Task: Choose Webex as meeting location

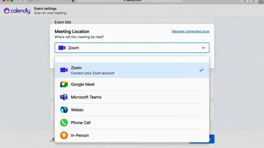Action: coord(132,110)
